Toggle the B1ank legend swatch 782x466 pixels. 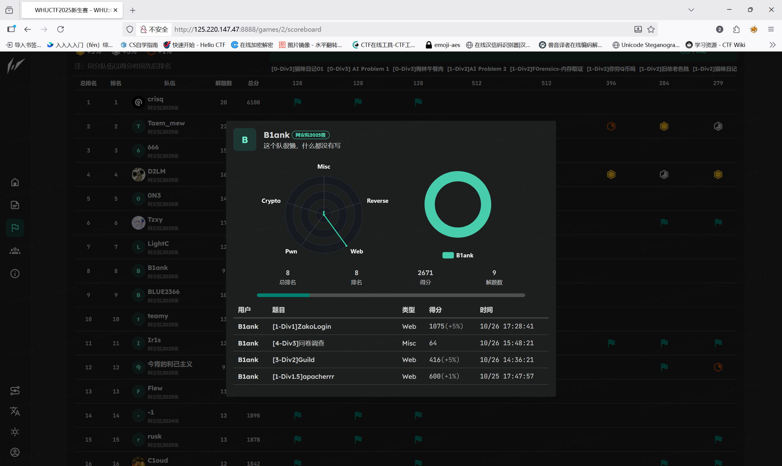pyautogui.click(x=448, y=255)
